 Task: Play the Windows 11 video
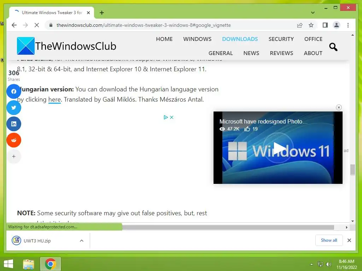click(x=279, y=149)
